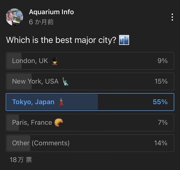Screen dimensions: 180x170
Task: Click the 7% result for Paris
Action: click(163, 123)
